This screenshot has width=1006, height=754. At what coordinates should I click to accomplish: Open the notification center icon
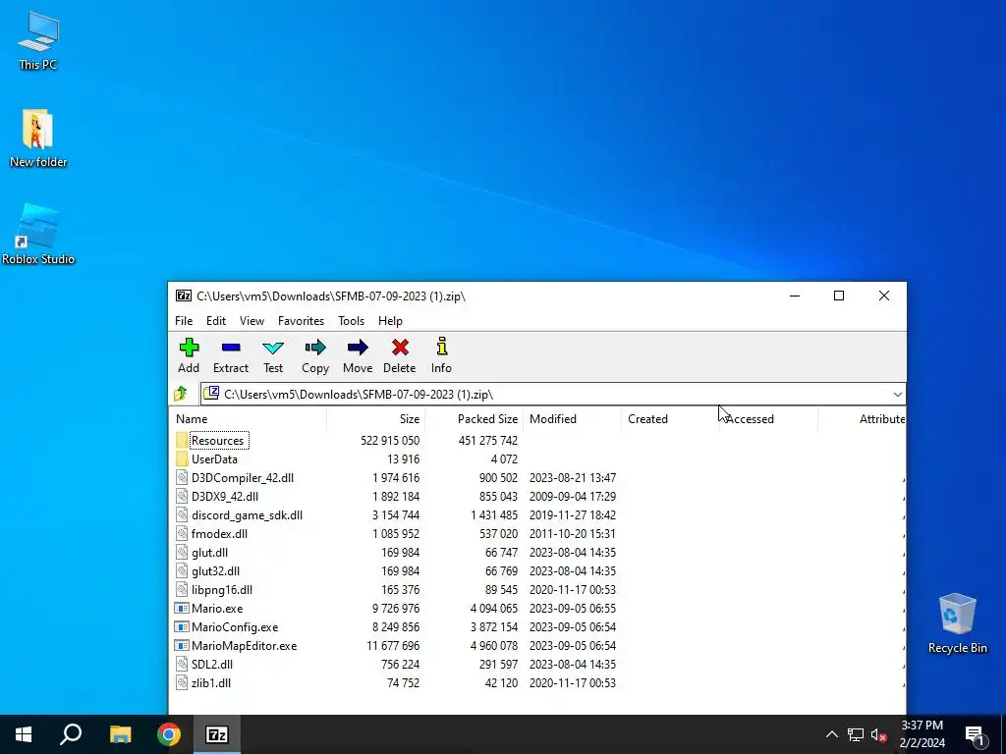point(975,734)
